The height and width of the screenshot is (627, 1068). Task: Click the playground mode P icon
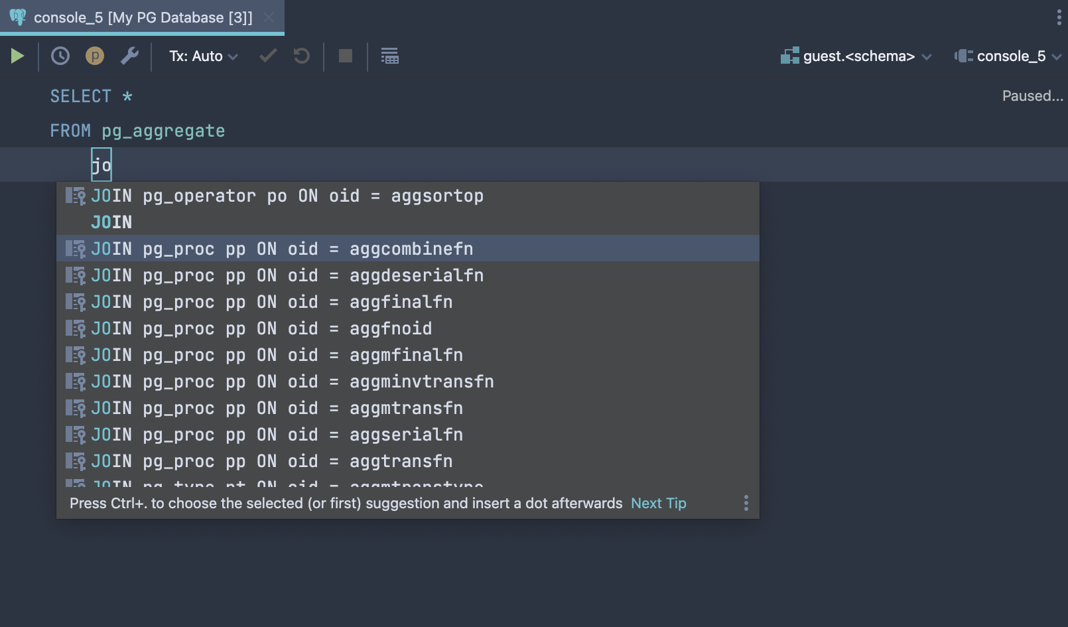(95, 56)
